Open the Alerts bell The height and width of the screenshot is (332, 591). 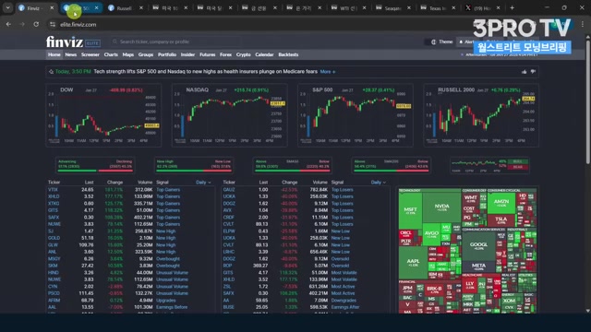click(x=465, y=41)
